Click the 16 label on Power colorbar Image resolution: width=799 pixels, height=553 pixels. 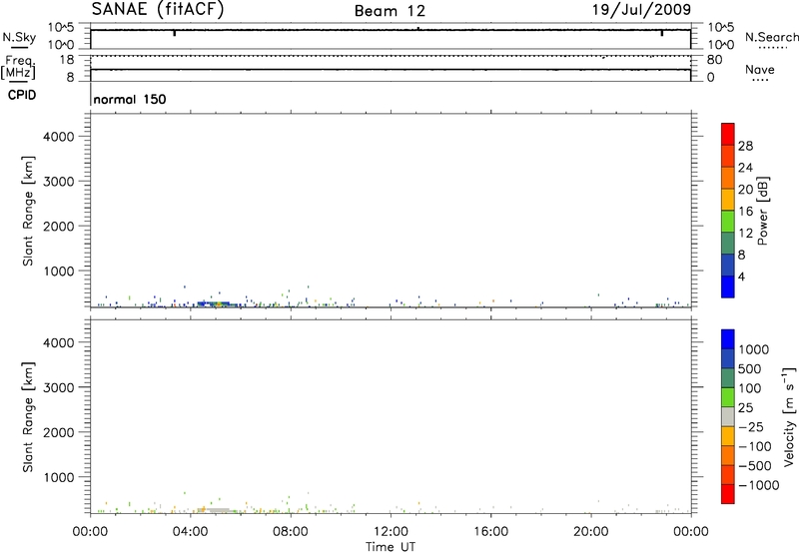(x=745, y=212)
